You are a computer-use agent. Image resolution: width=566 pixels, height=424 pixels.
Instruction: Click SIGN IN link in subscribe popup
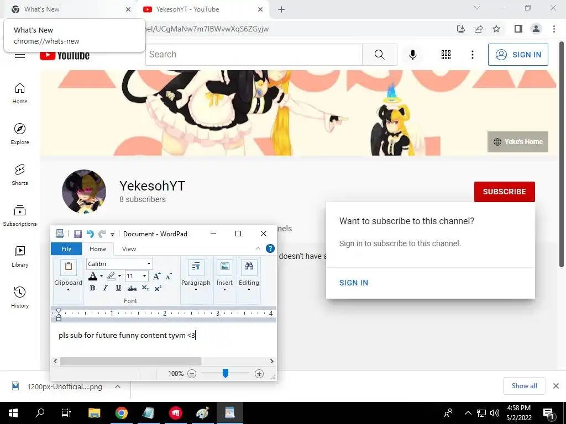(353, 283)
